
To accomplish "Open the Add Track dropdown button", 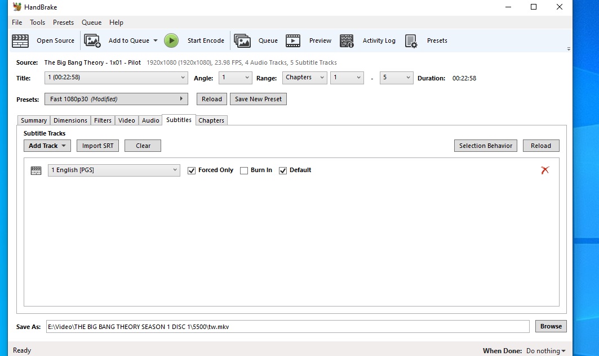I will [47, 146].
